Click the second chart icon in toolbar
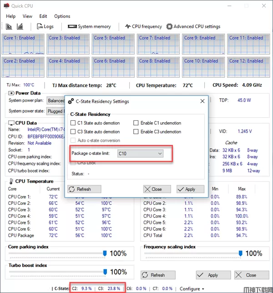Screen dimensions: 273x293 (20, 27)
